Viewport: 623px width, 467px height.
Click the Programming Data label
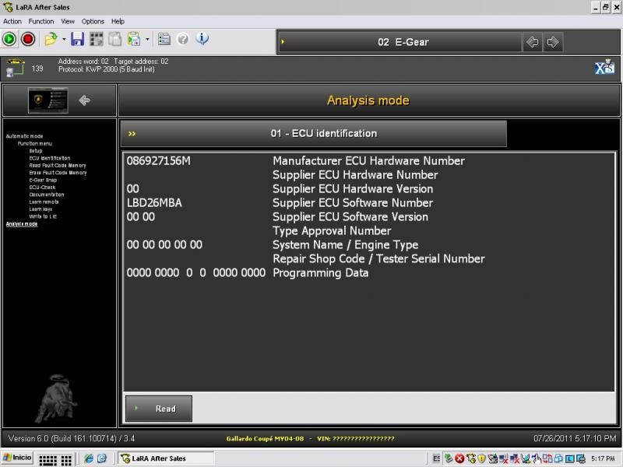[x=321, y=273]
